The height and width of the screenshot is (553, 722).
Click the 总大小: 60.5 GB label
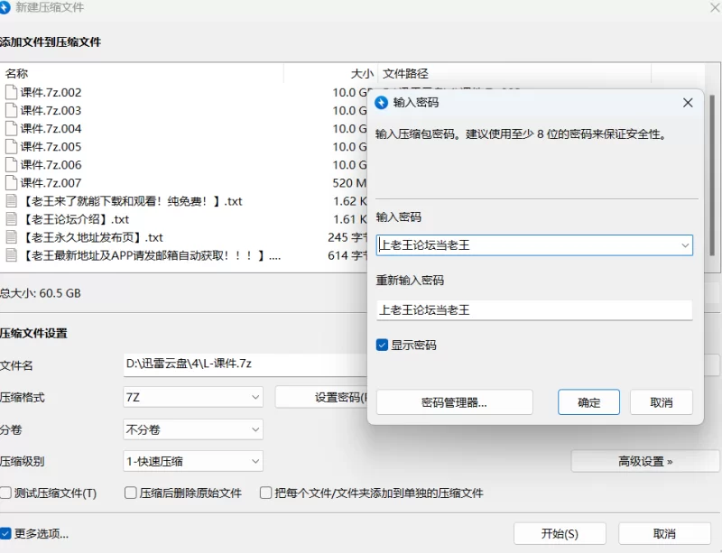[40, 293]
